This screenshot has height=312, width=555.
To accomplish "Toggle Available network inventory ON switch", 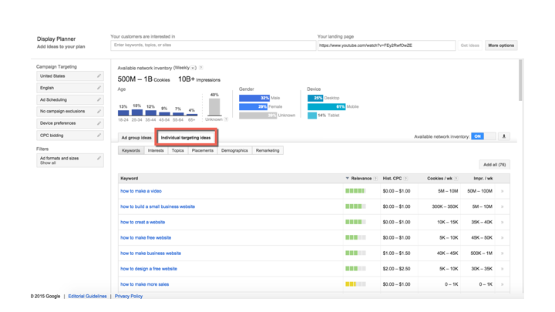I will pyautogui.click(x=483, y=136).
